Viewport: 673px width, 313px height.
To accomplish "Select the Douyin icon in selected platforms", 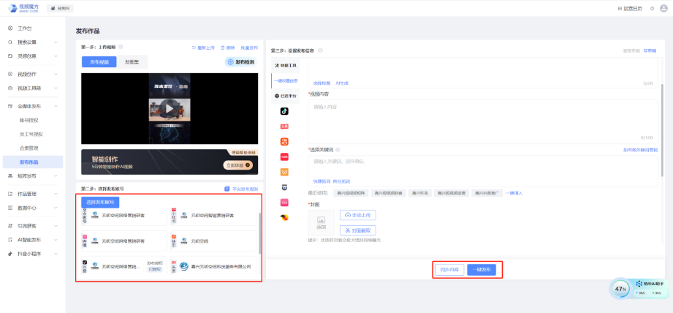I will point(284,112).
